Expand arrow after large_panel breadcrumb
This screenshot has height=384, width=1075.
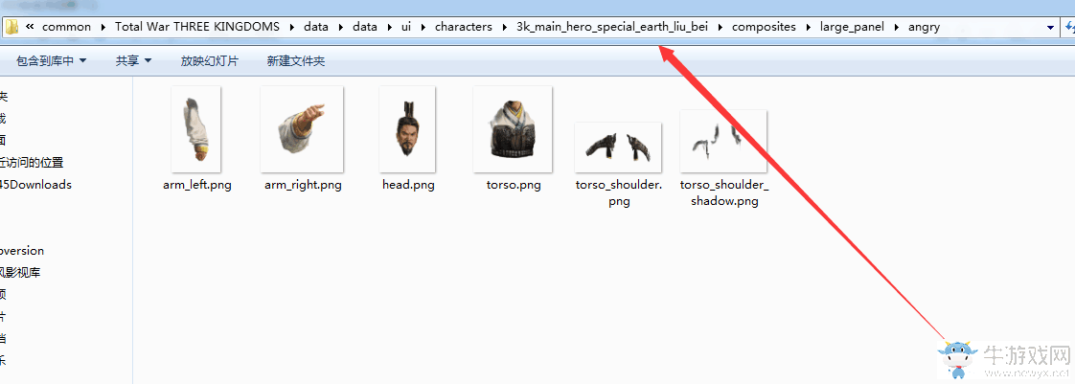[x=897, y=28]
